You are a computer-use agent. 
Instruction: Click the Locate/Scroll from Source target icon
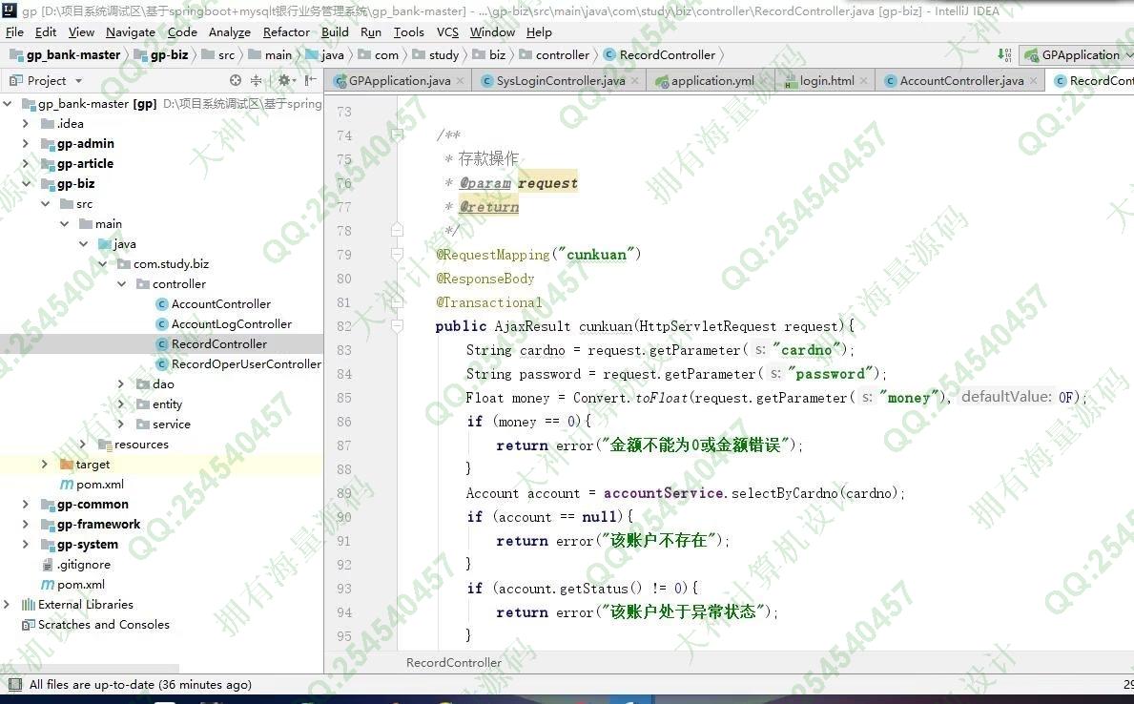235,80
